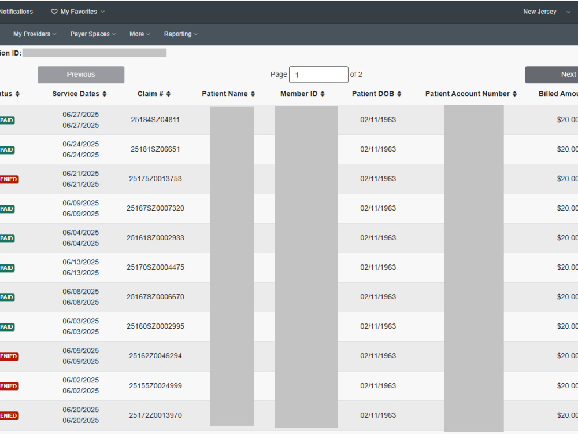Click service date 06/03/2025 row
Viewport: 578px width, 434px height.
[81, 326]
